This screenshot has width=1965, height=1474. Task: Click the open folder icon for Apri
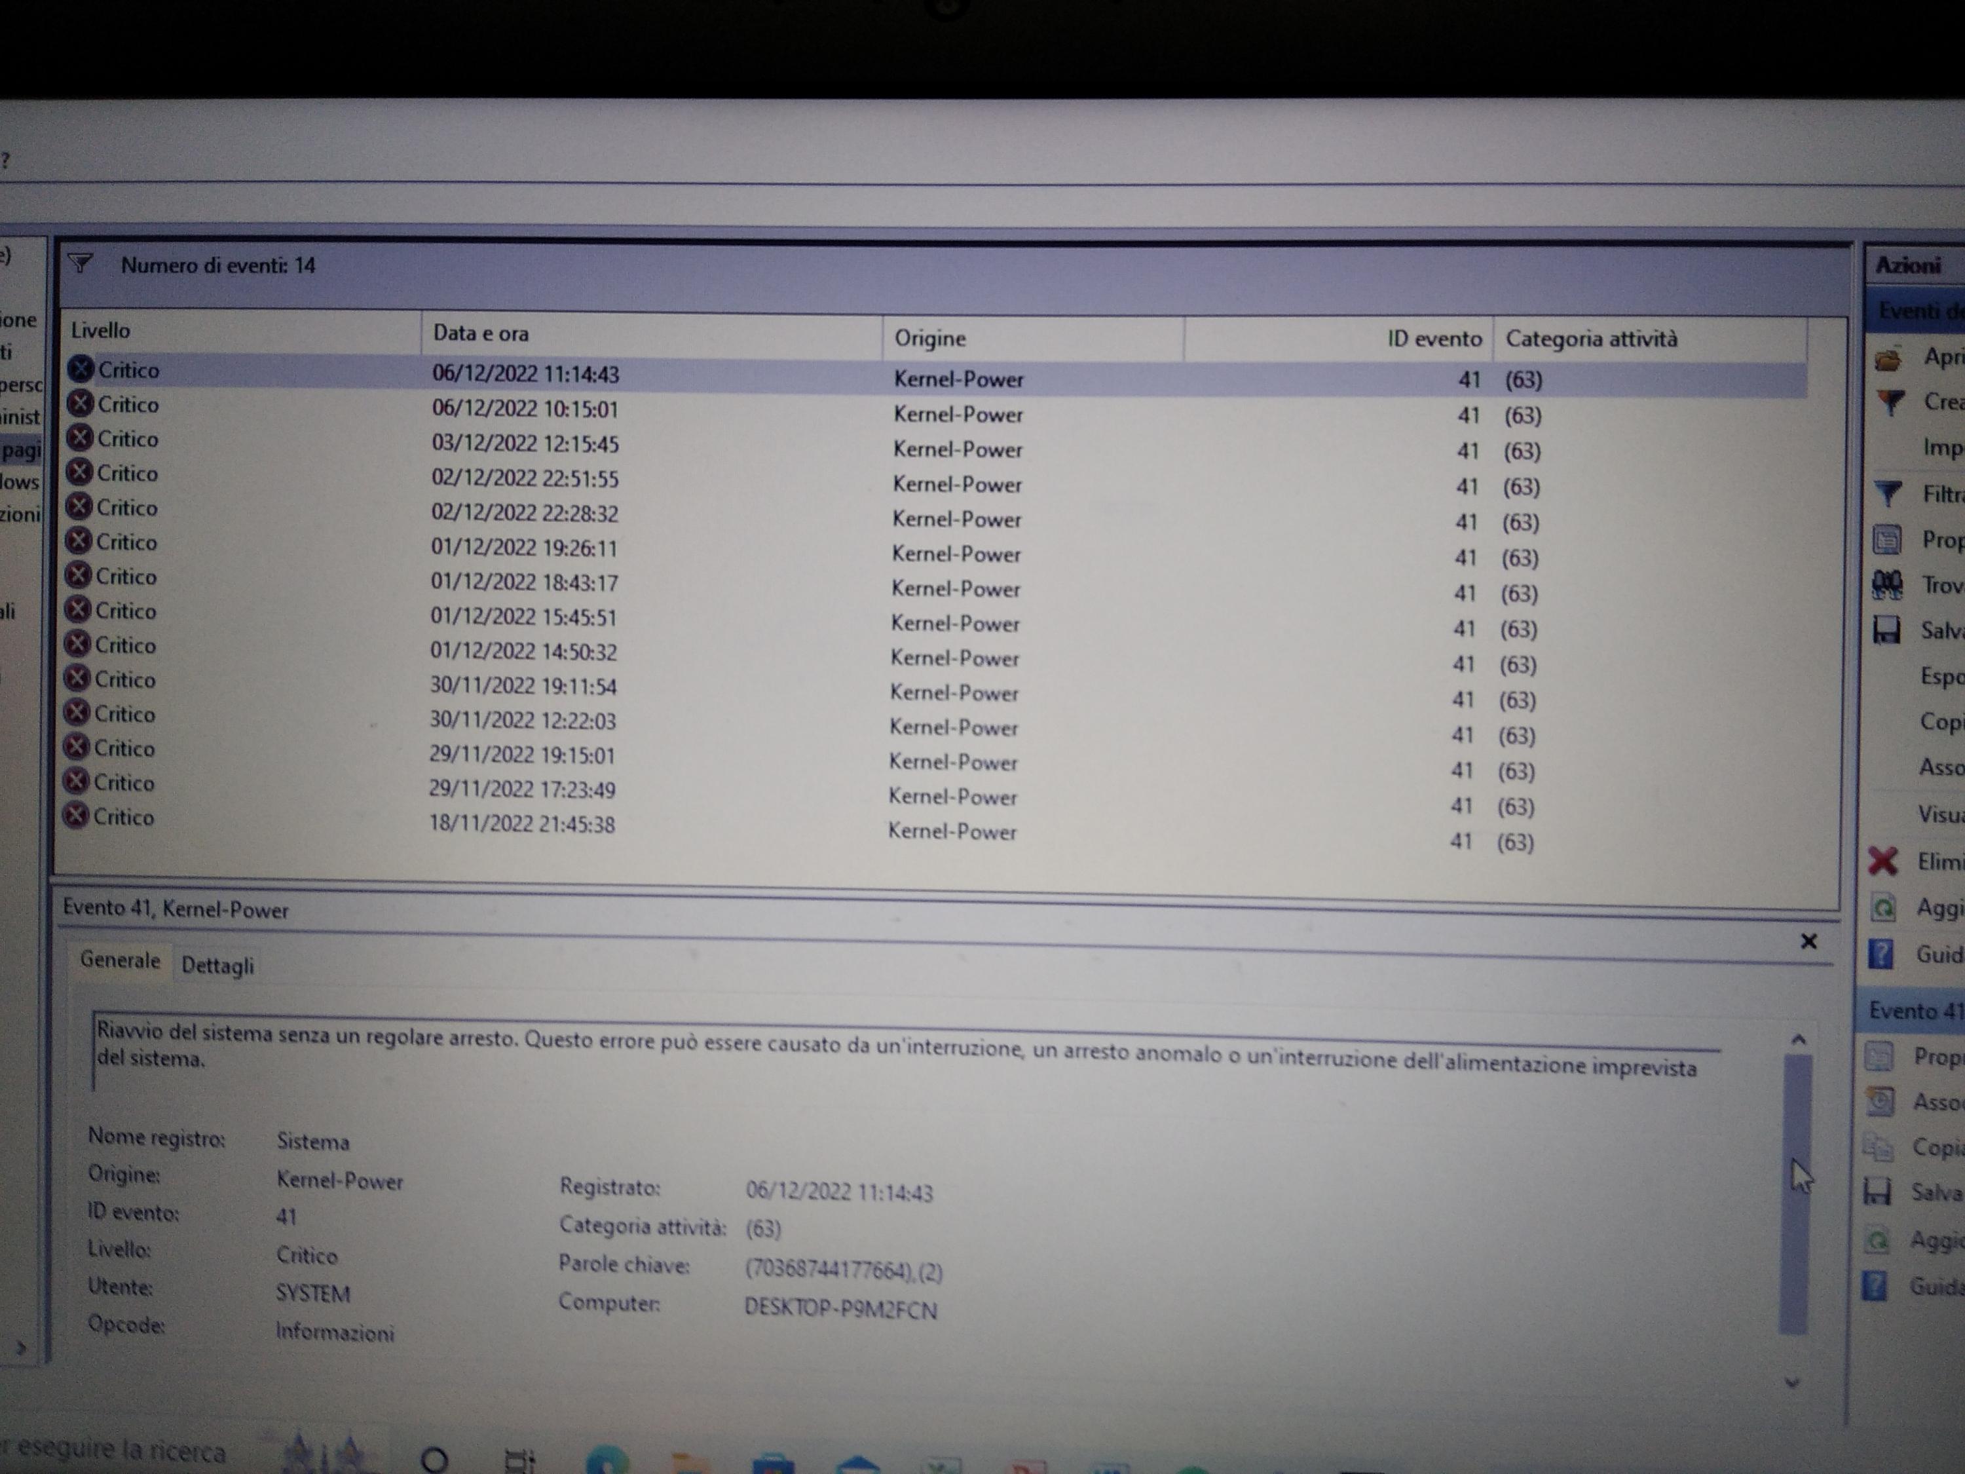tap(1888, 359)
